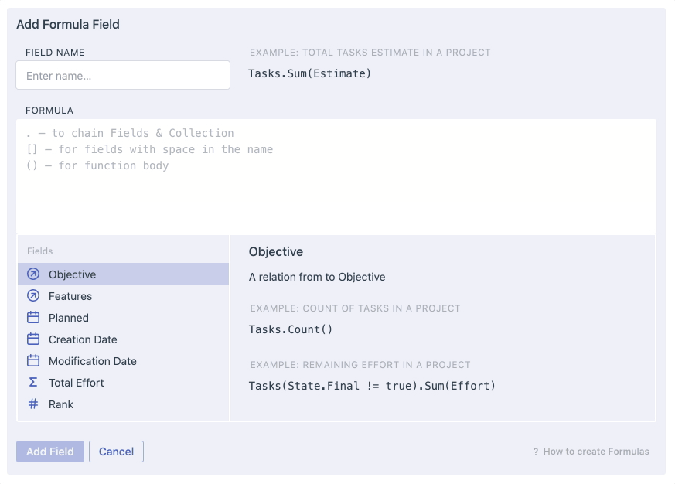
Task: Click the Creation Date calendar icon
Action: (33, 339)
